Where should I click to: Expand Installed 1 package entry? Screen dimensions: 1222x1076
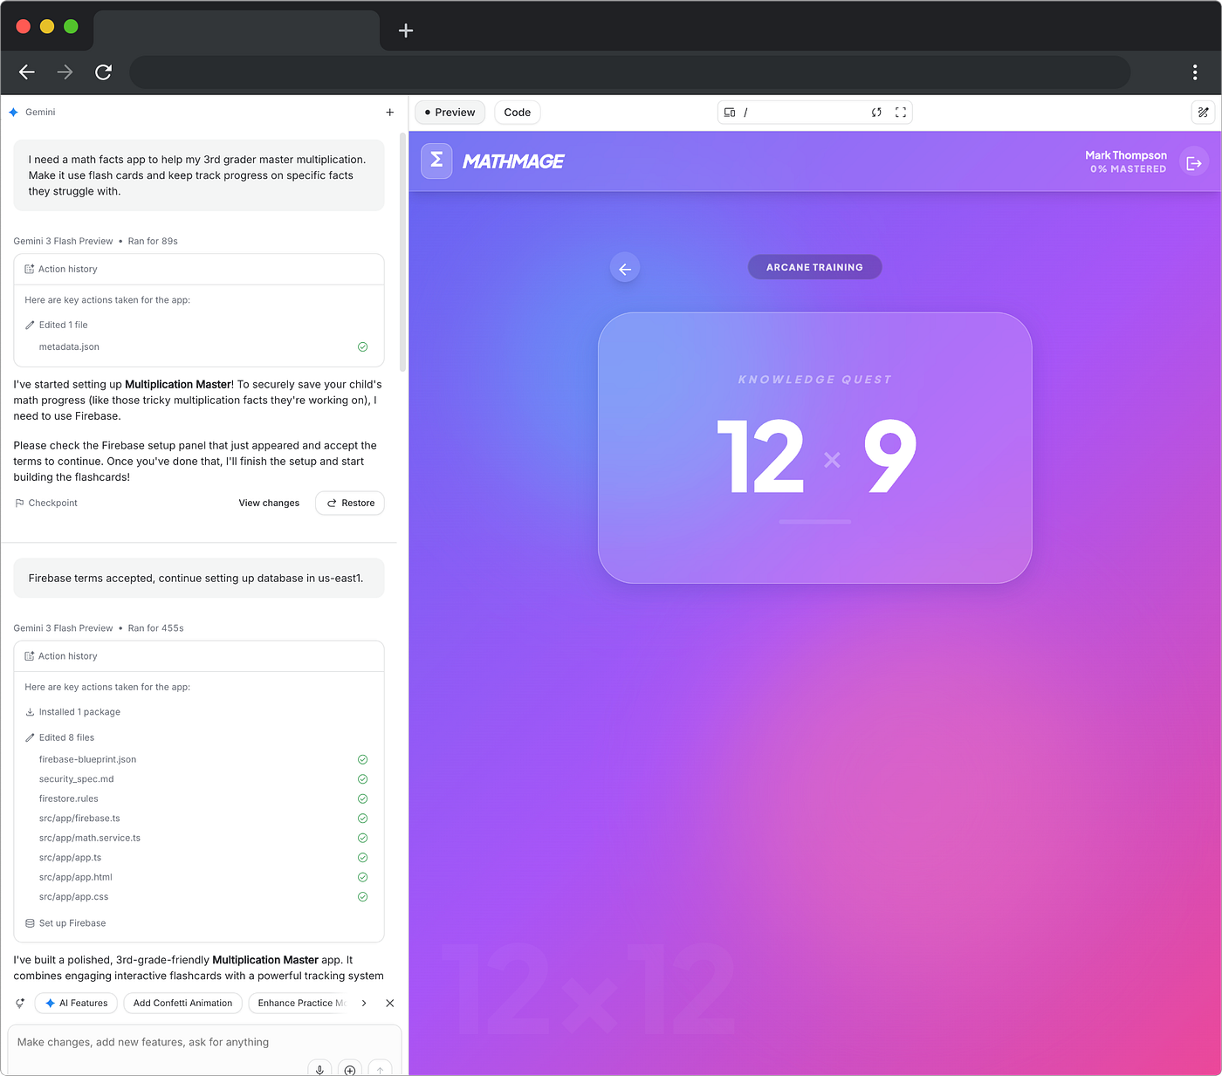click(73, 712)
